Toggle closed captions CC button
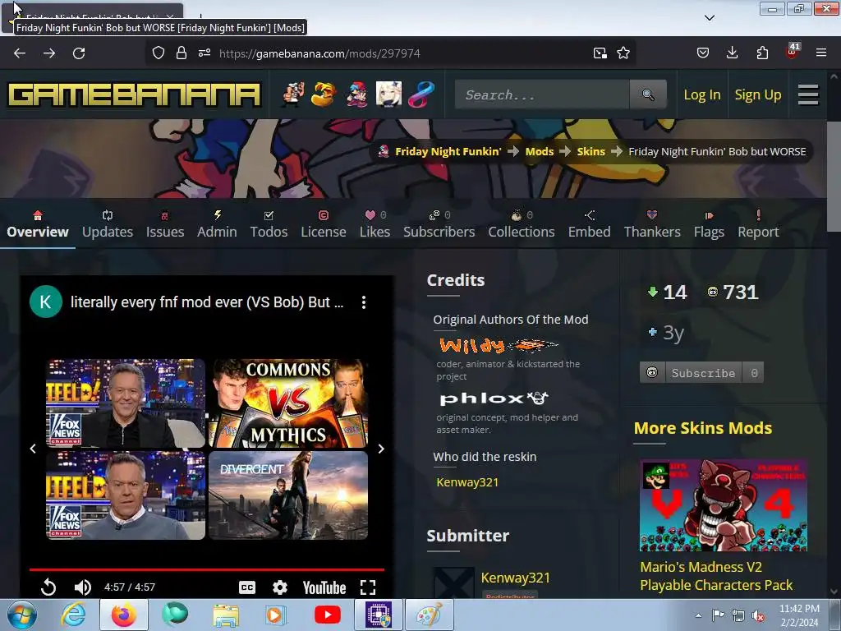The width and height of the screenshot is (841, 631). pos(246,587)
